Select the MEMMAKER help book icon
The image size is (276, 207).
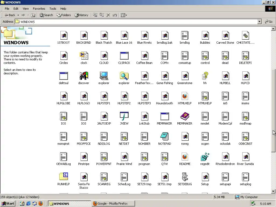point(185,116)
